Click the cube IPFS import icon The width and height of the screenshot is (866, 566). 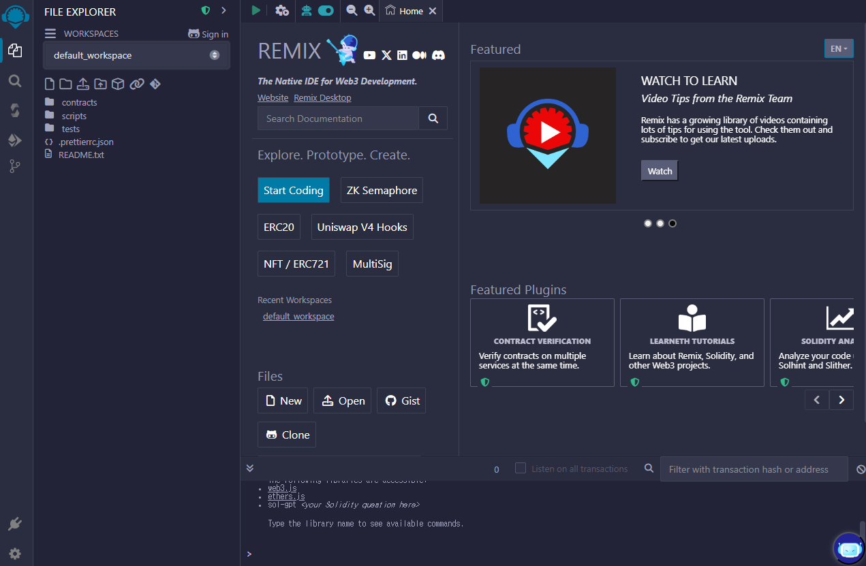pos(118,84)
